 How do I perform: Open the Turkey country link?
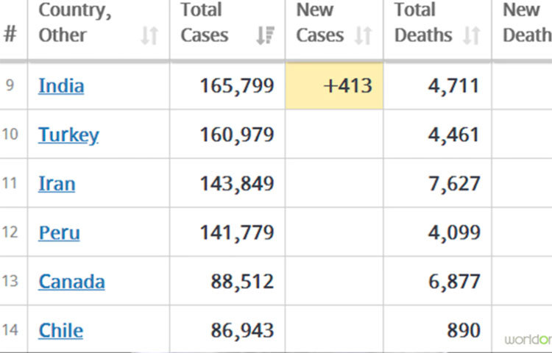(x=68, y=135)
